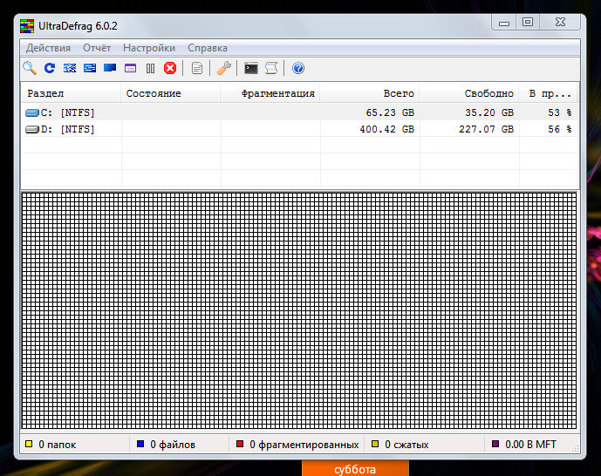This screenshot has height=476, width=601.
Task: Click '0 файлов' status bar entry
Action: [173, 445]
